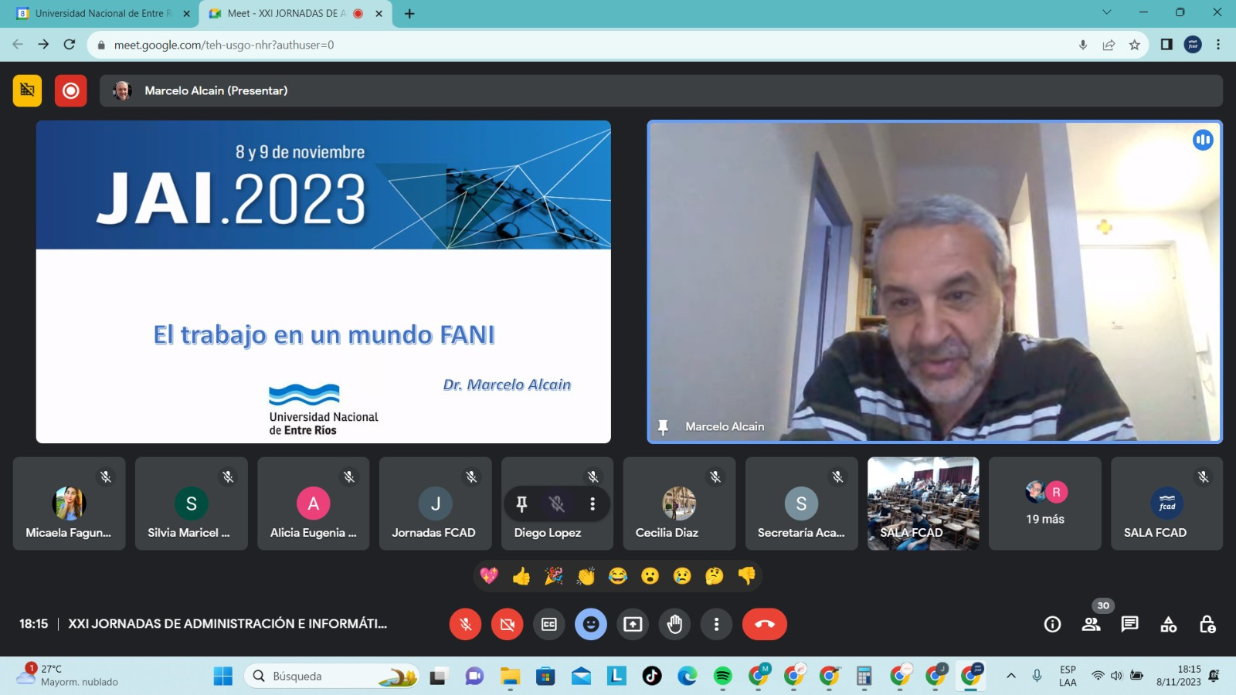The image size is (1236, 695).
Task: Click the Marcelo Alcain (Presentar) banner
Action: pos(661,90)
